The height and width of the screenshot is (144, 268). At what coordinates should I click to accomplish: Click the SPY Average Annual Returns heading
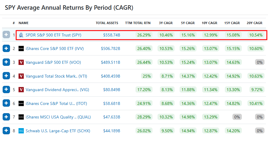point(69,8)
